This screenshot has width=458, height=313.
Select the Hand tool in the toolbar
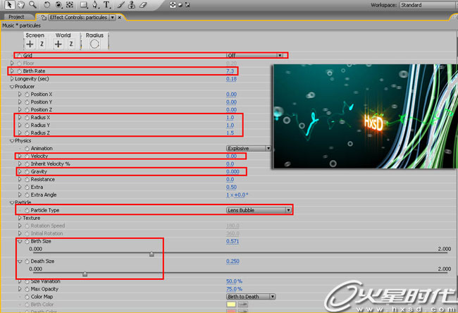click(20, 5)
